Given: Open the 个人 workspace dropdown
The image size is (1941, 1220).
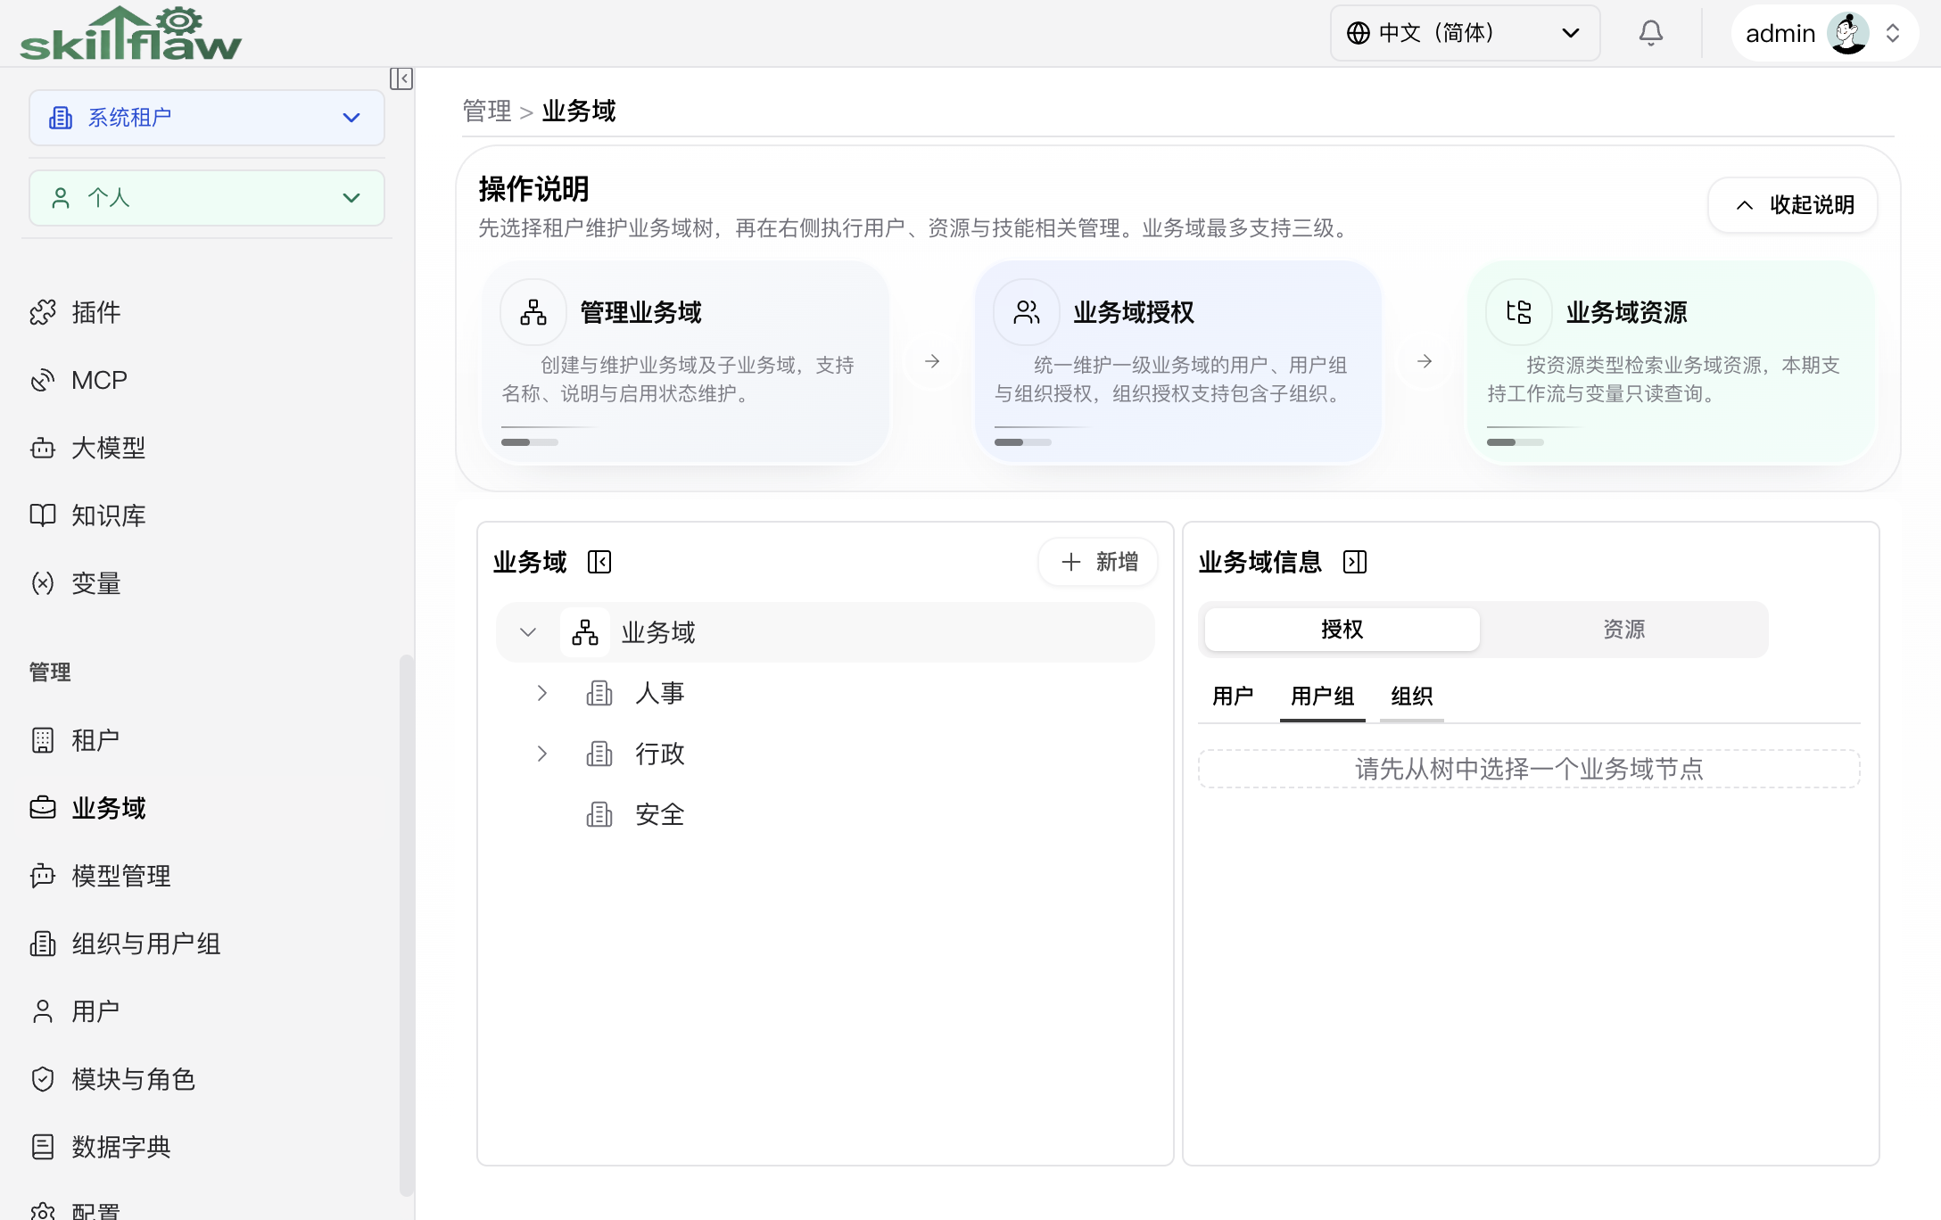Looking at the screenshot, I should pyautogui.click(x=207, y=198).
